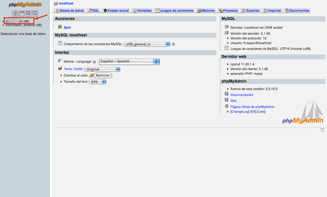The width and height of the screenshot is (327, 197).
Task: Open the SQL query window icon
Action: (x=22, y=14)
